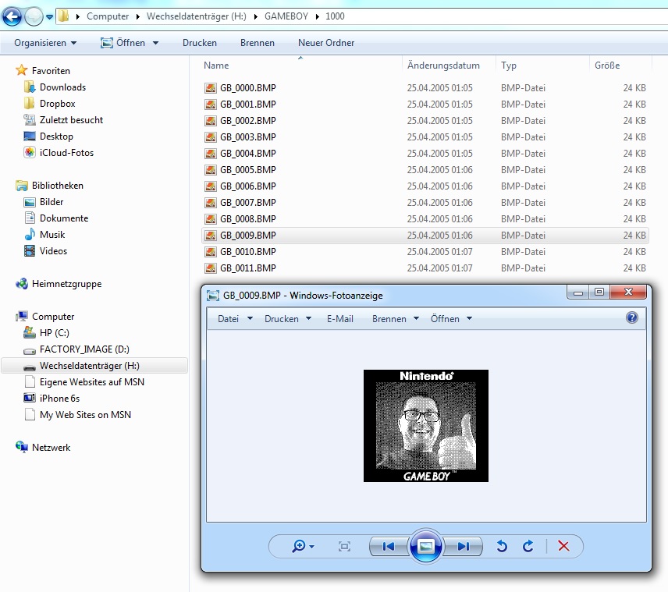Expand the Öffnen dropdown in Explorer toolbar
The height and width of the screenshot is (592, 668).
coord(155,43)
